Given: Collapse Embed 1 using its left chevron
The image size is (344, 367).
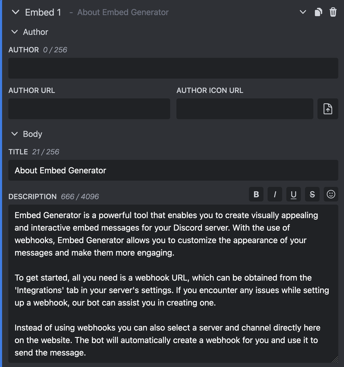Looking at the screenshot, I should [16, 12].
